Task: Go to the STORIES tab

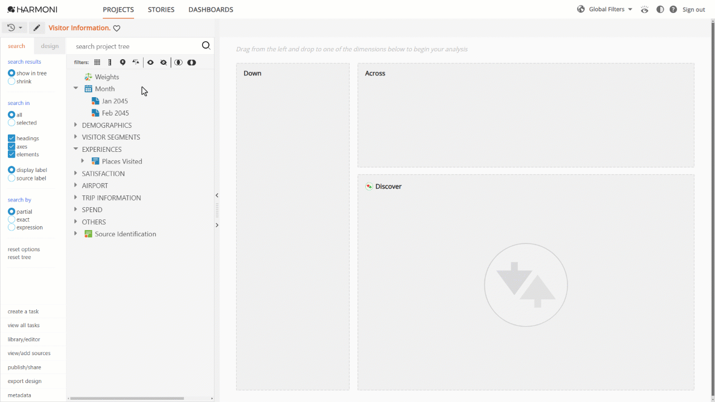Action: 161,9
